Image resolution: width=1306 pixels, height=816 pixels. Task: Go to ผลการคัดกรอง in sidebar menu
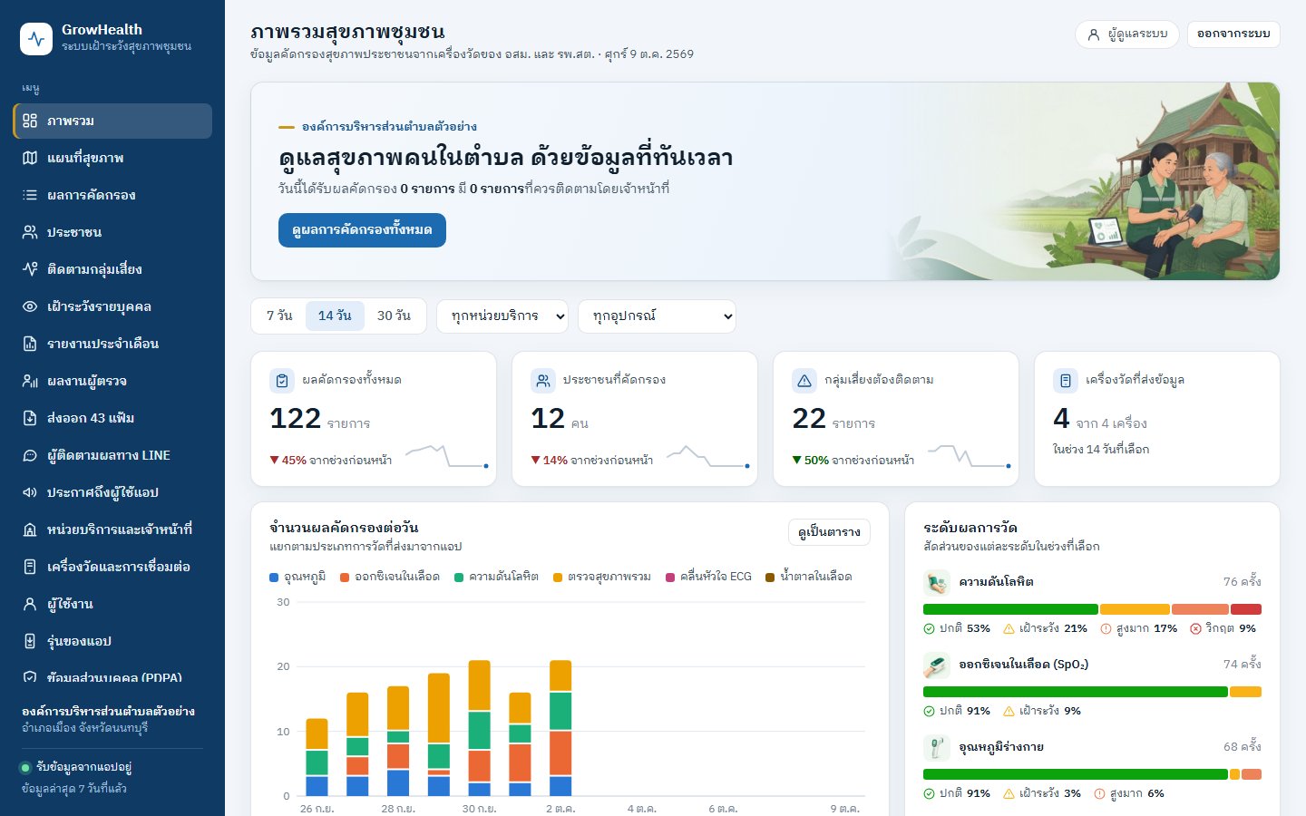(112, 195)
